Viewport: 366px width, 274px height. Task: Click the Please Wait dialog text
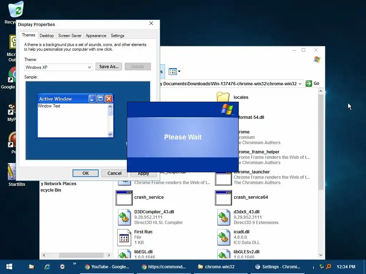pyautogui.click(x=183, y=137)
